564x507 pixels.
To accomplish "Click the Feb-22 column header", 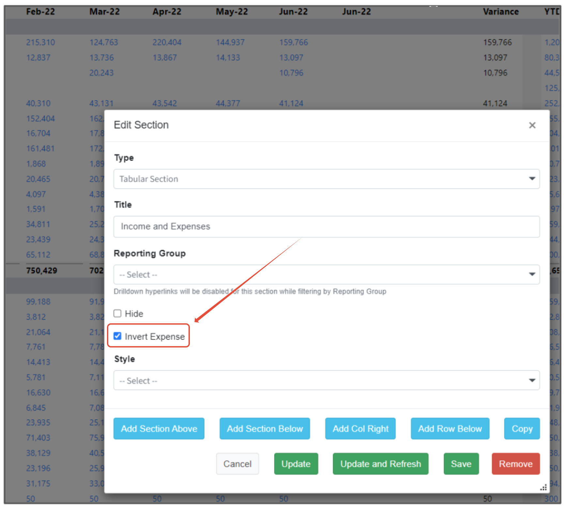I will [x=40, y=12].
